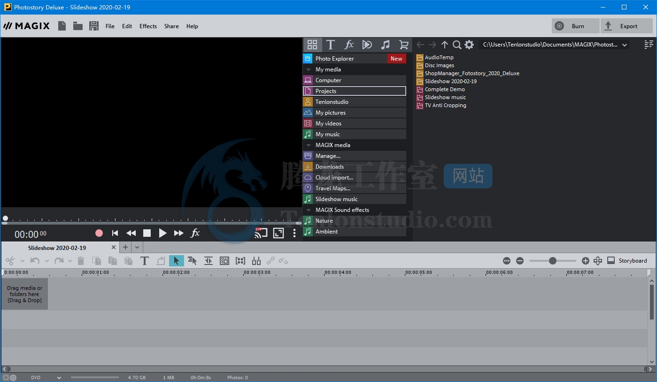Open the Share menu
Screen dimensions: 657x382
(171, 26)
